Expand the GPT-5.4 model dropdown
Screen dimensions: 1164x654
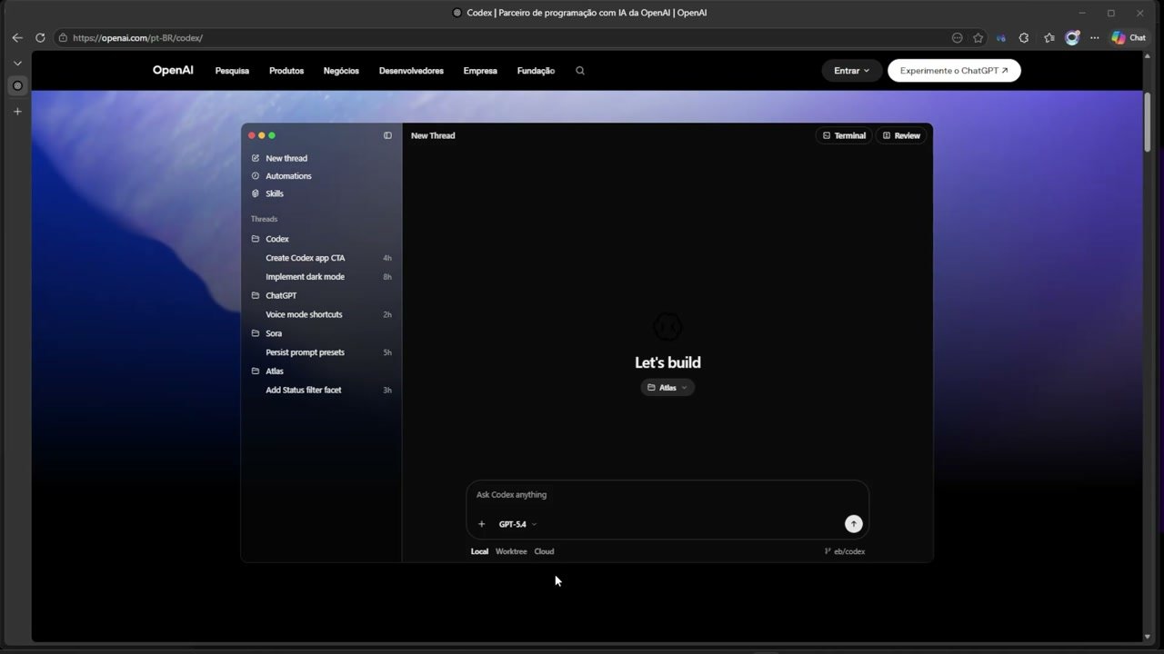pyautogui.click(x=517, y=524)
